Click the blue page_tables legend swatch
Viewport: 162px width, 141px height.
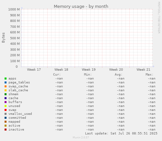click(x=6, y=82)
